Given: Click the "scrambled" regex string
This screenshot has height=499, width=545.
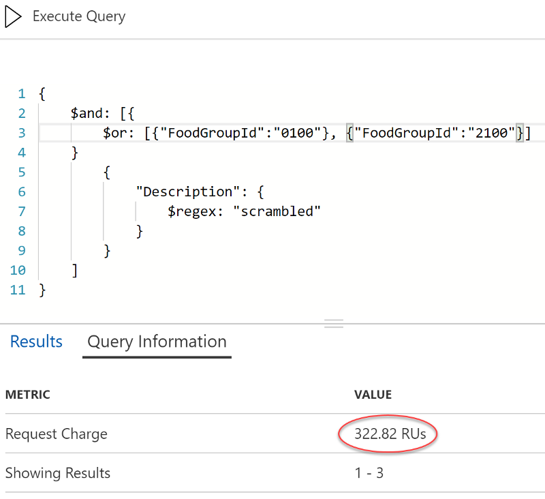Looking at the screenshot, I should pos(277,211).
